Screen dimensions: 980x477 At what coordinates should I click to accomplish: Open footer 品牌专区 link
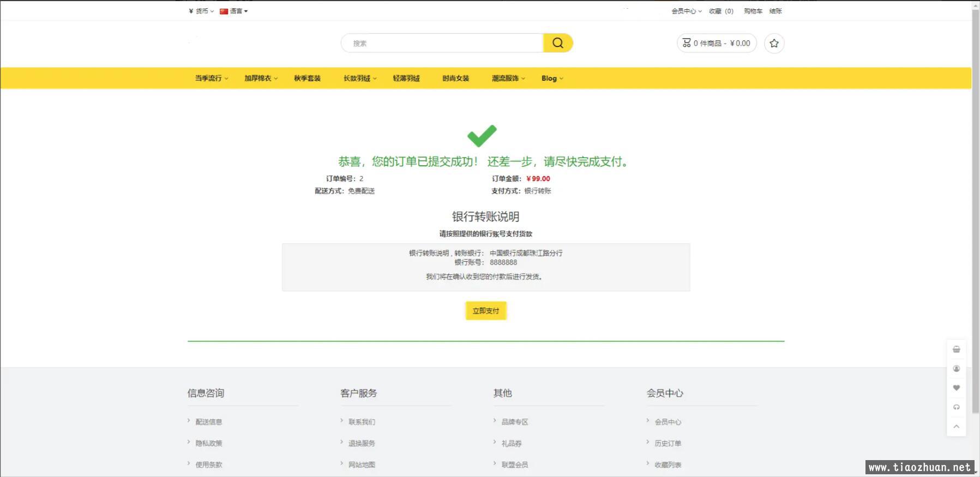click(515, 422)
